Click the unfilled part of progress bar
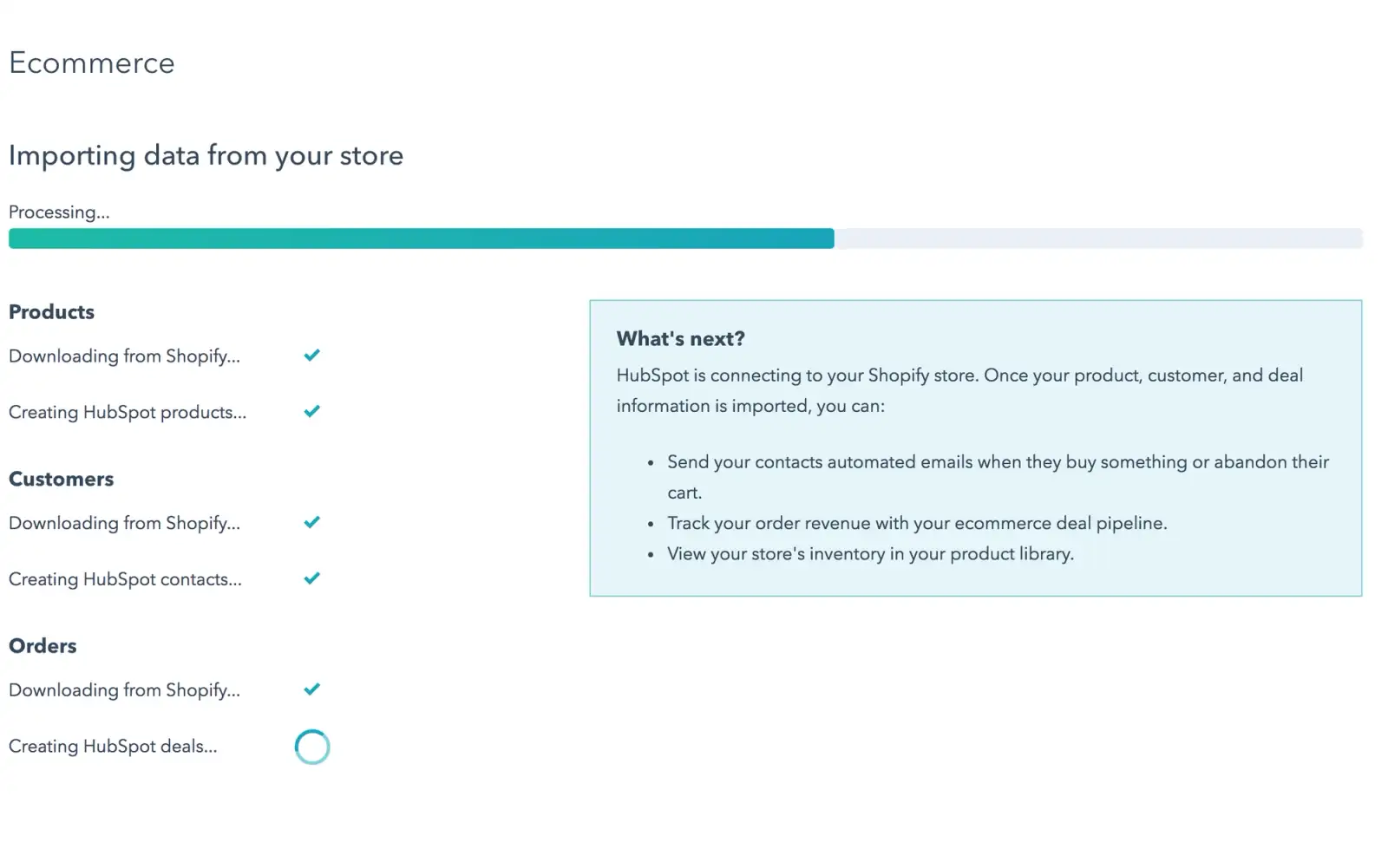This screenshot has width=1388, height=862. click(1098, 238)
